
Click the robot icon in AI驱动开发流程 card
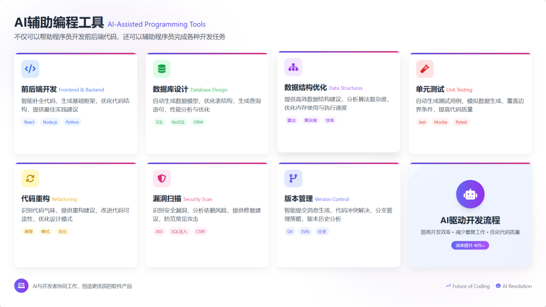tap(470, 194)
